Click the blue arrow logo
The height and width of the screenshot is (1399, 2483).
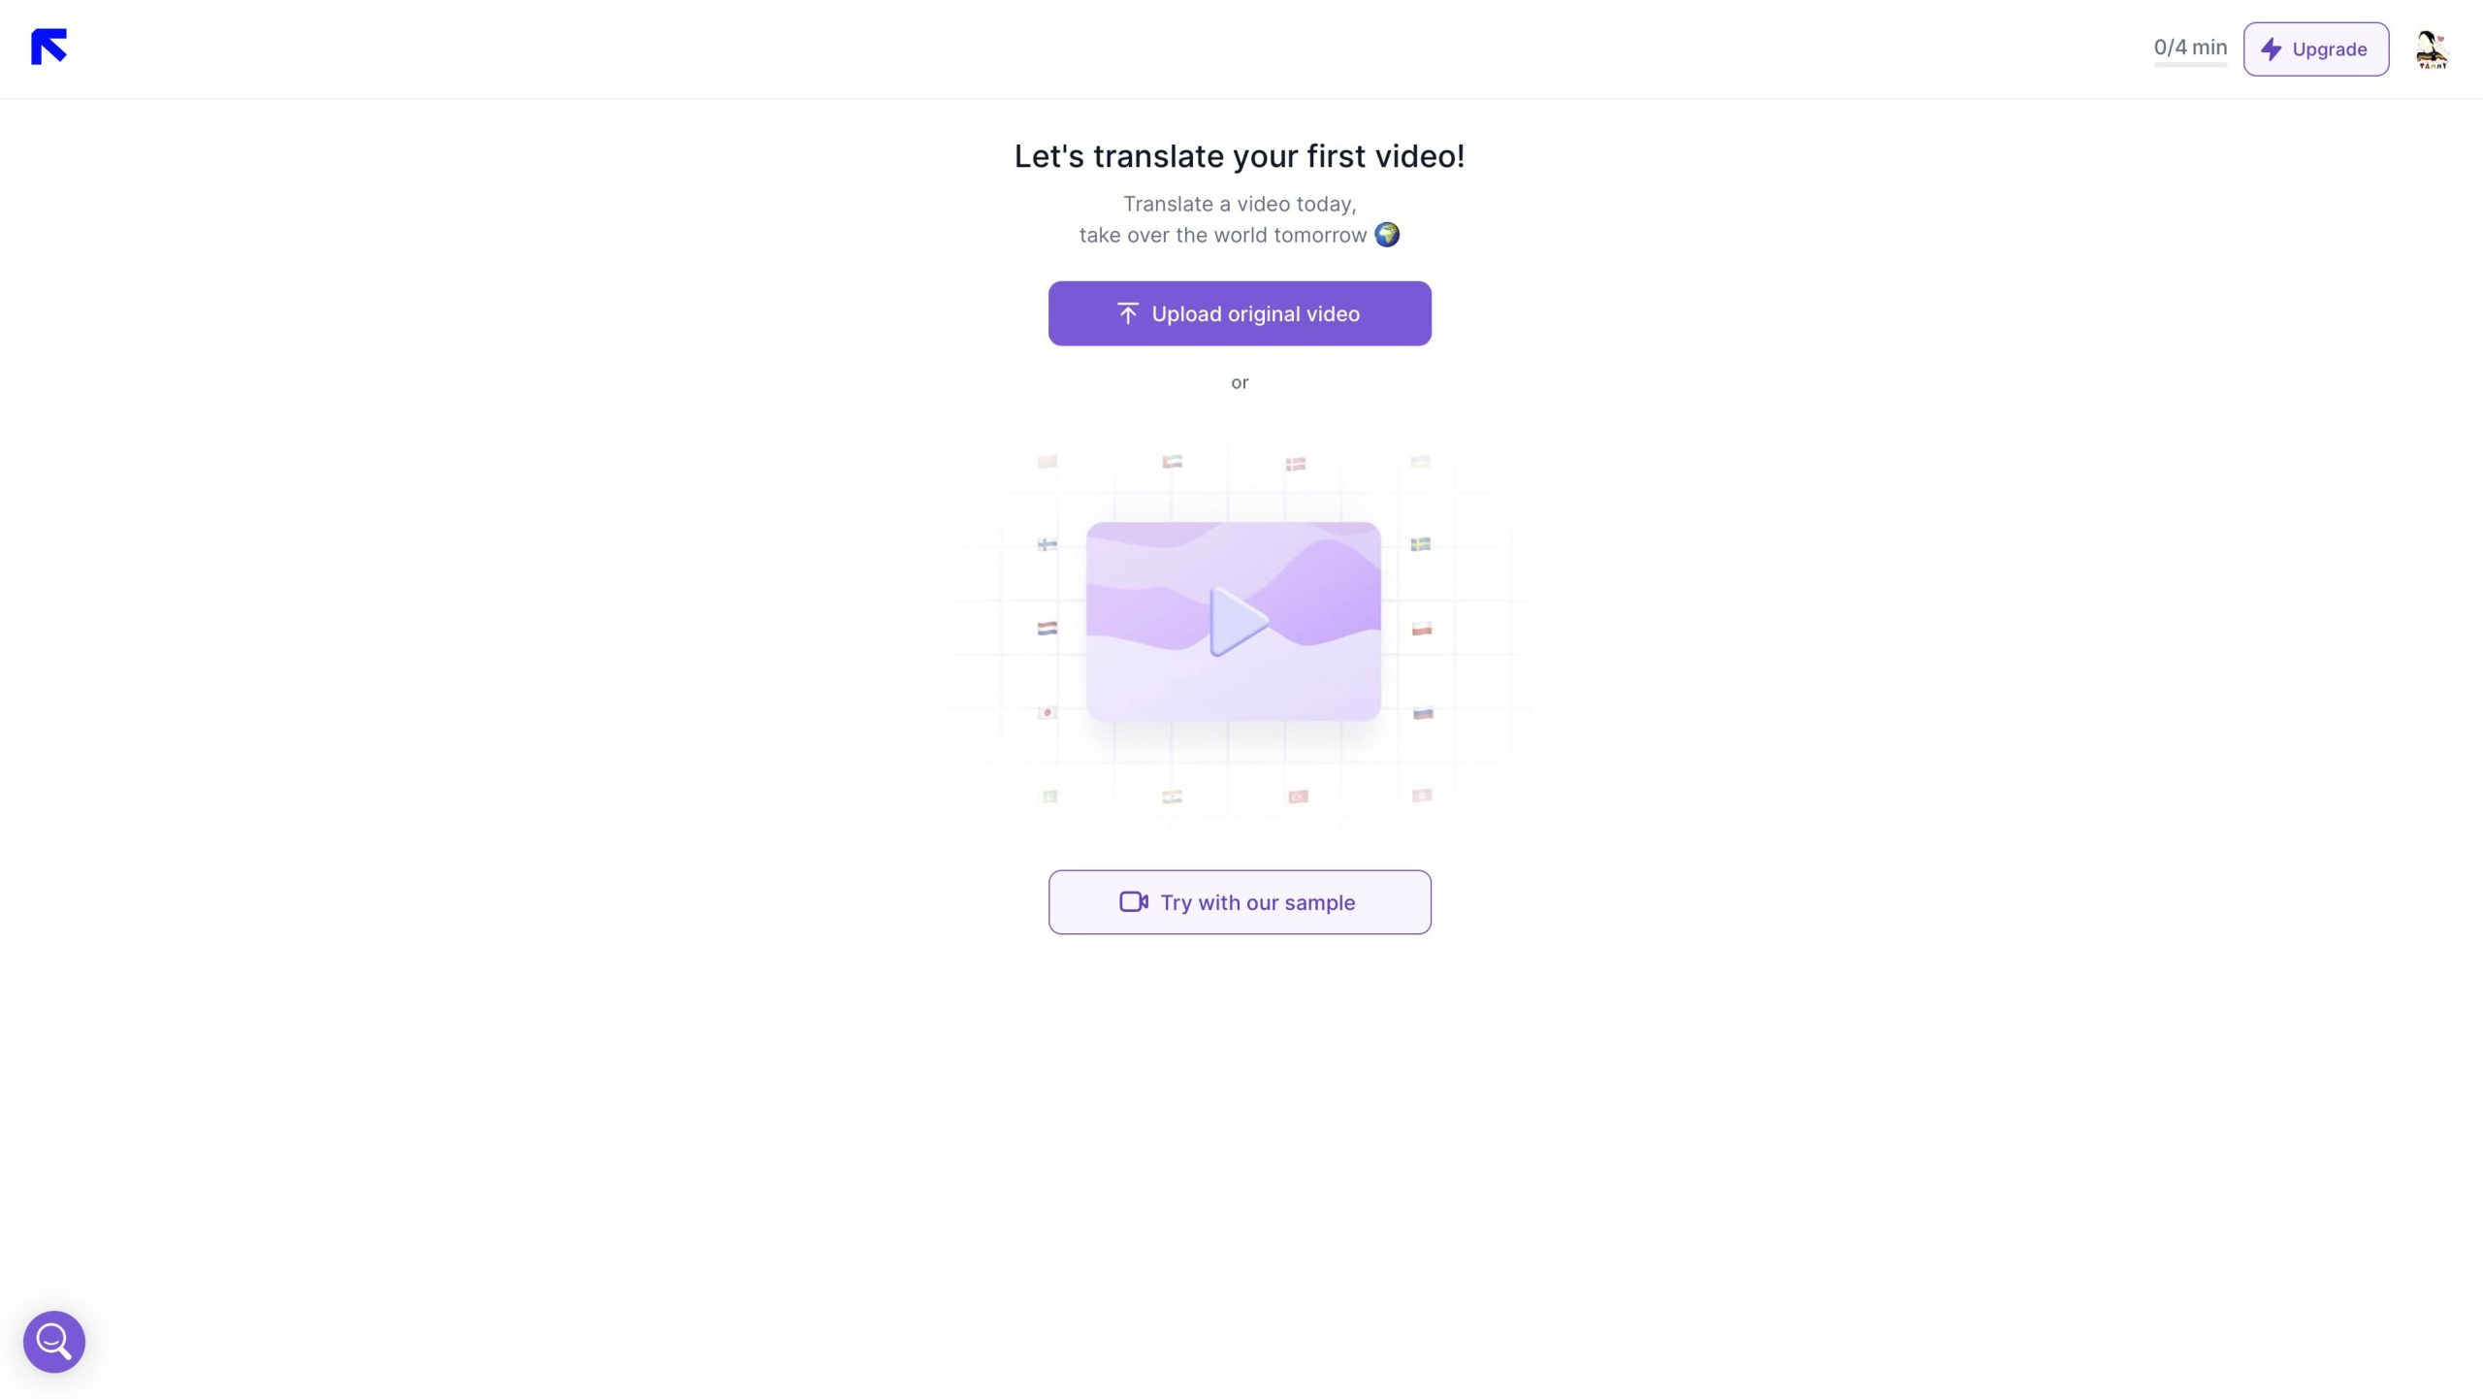coord(48,47)
